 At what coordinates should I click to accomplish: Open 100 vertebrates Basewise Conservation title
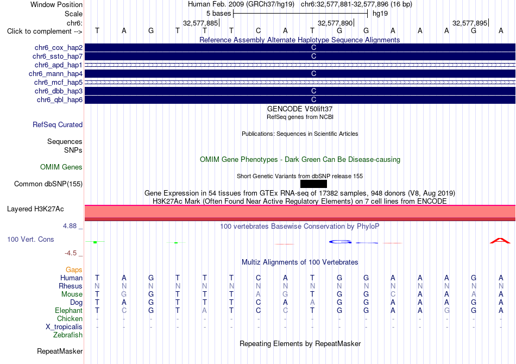pyautogui.click(x=300, y=227)
